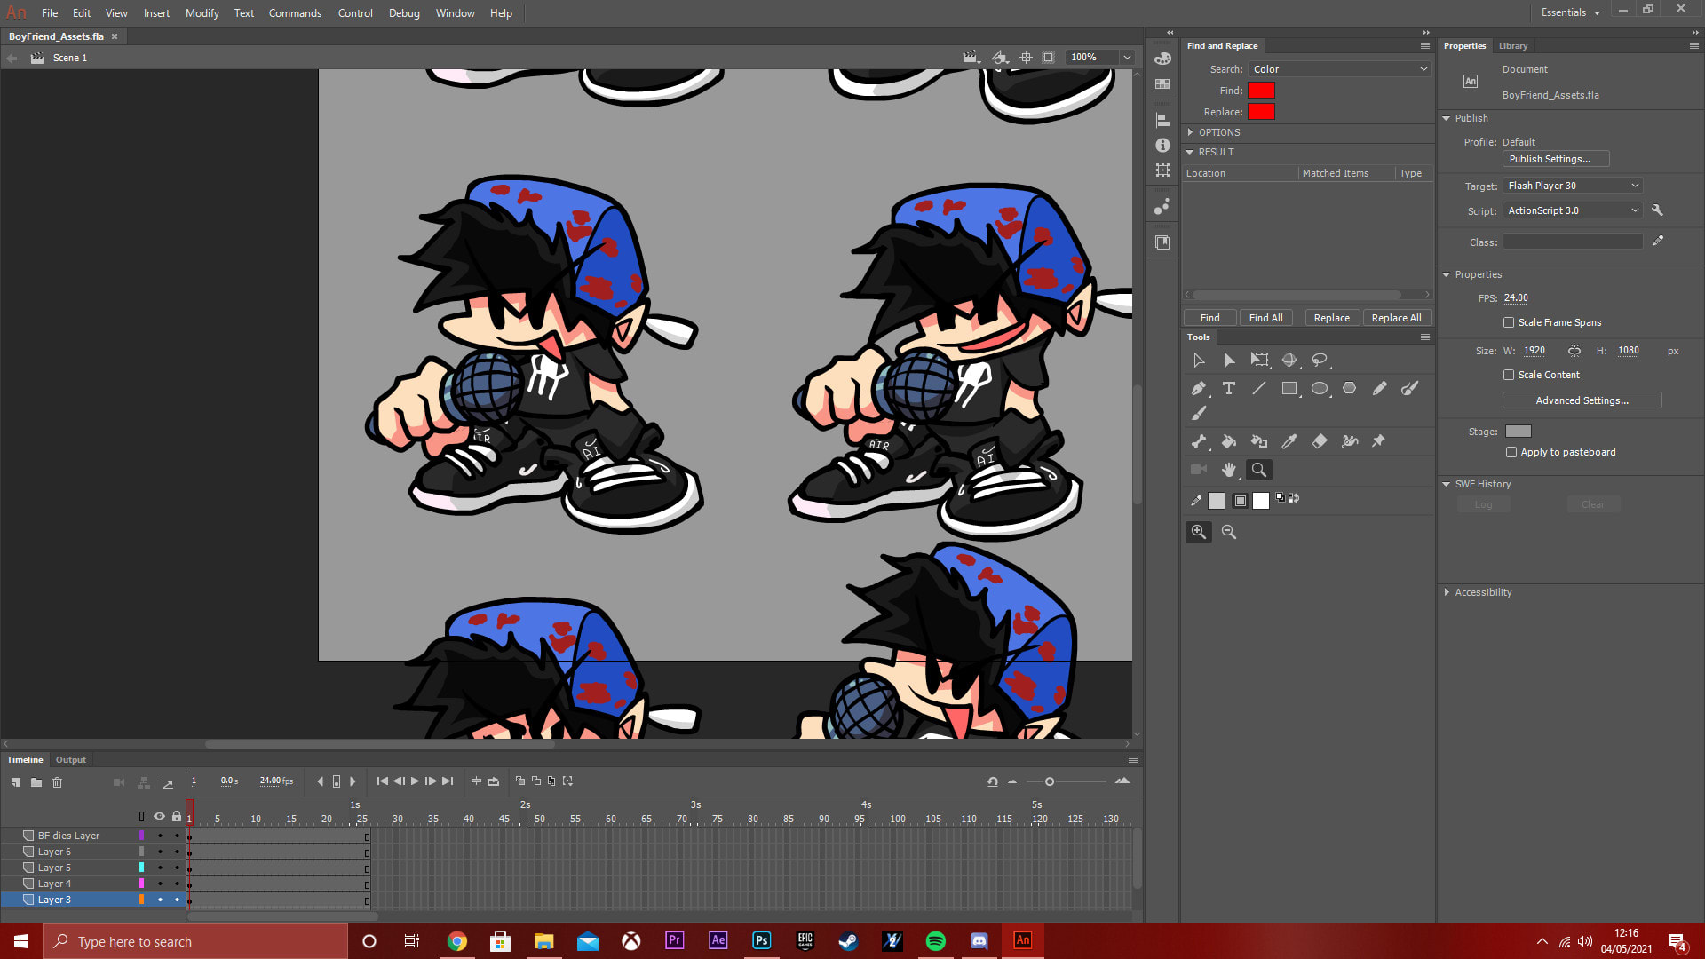Click the New Layer icon in timeline
This screenshot has width=1705, height=959.
[16, 782]
